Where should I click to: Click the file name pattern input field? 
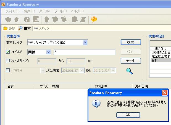85,52
